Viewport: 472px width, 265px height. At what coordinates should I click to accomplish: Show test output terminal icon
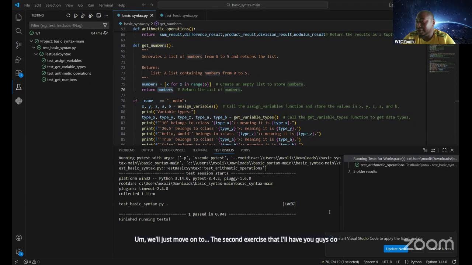pyautogui.click(x=98, y=15)
